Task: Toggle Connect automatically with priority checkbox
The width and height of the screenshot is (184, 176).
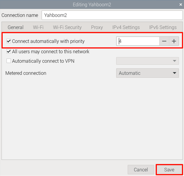Action: 9,41
